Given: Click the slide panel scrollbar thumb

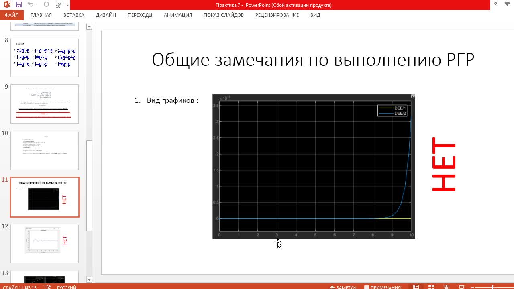Looking at the screenshot, I should 90,185.
